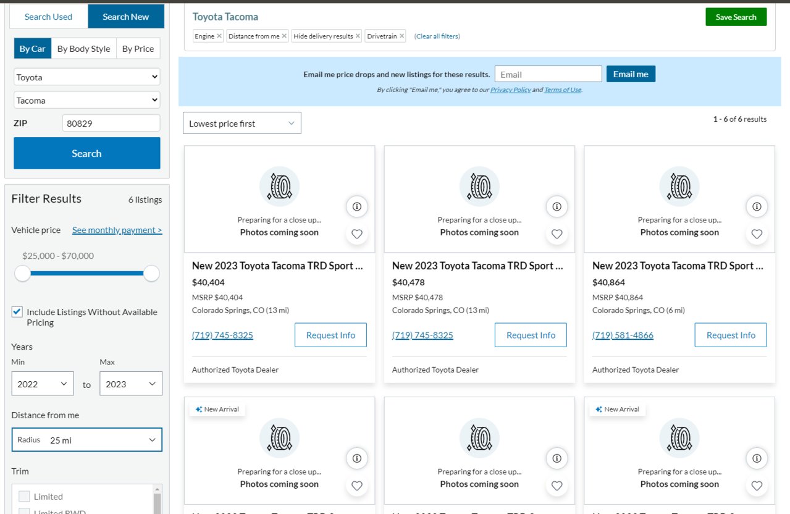The height and width of the screenshot is (514, 790).
Task: Open the $40,478 Tacoma TRD Sport title
Action: click(x=477, y=266)
